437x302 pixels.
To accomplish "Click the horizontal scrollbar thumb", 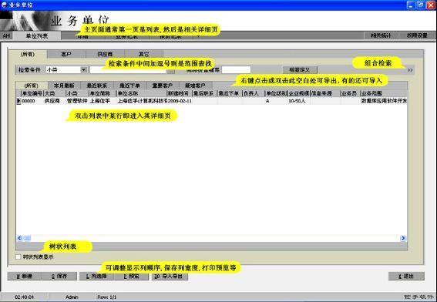I will click(x=27, y=238).
